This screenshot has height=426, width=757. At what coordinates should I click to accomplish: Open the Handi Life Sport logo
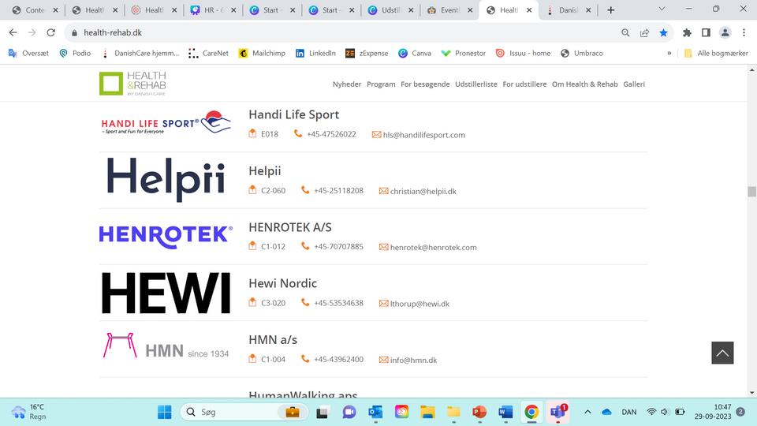click(166, 123)
